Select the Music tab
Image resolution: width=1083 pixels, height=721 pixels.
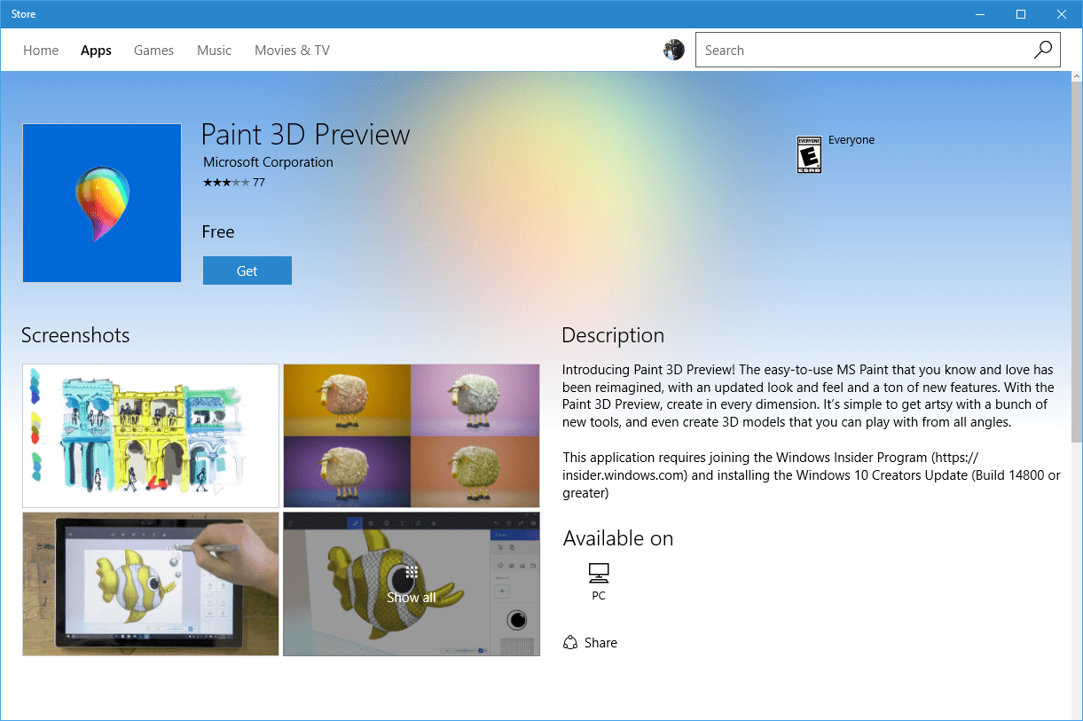[214, 50]
